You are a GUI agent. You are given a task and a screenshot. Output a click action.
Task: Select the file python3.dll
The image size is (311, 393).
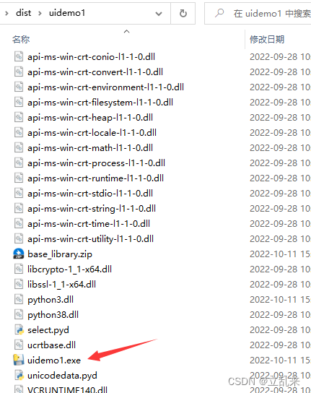[51, 300]
